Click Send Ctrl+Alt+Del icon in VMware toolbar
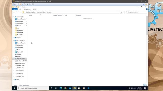Image resolution: width=163 pixels, height=91 pixels. click(25, 4)
